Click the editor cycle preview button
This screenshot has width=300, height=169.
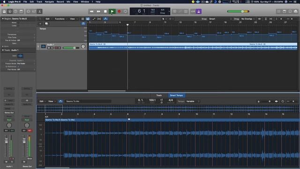[x=283, y=101]
